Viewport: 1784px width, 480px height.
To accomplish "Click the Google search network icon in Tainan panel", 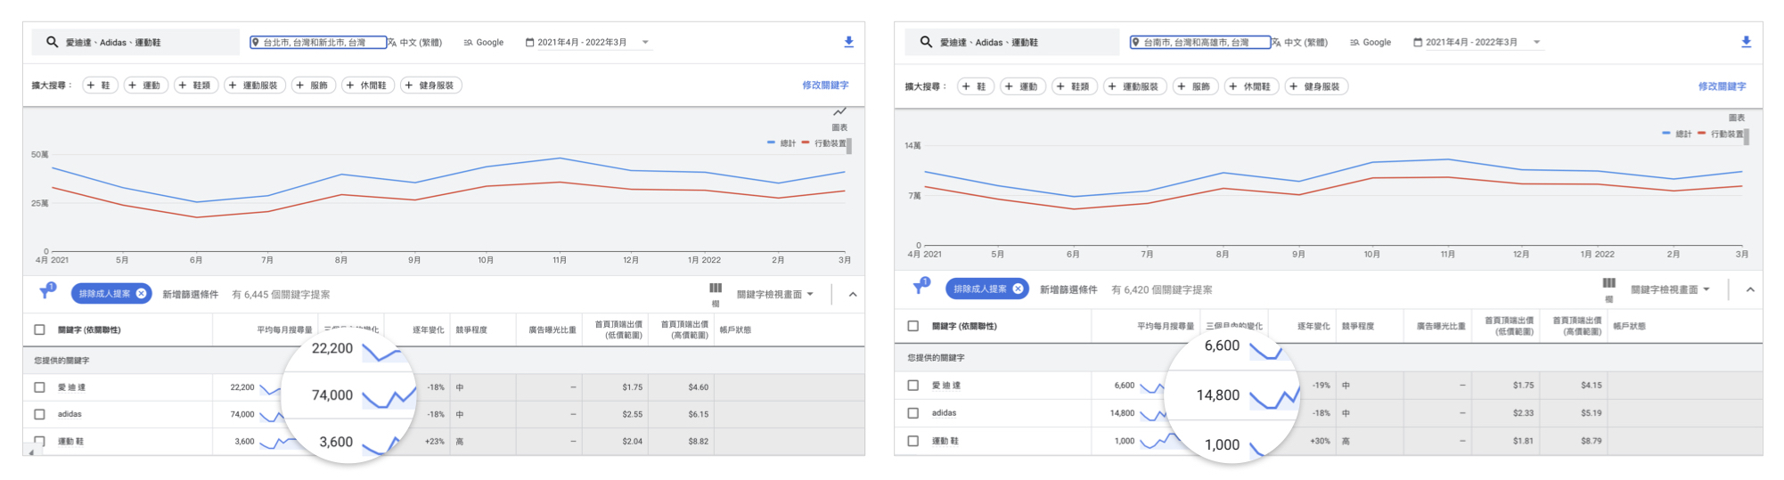I will (x=1354, y=43).
